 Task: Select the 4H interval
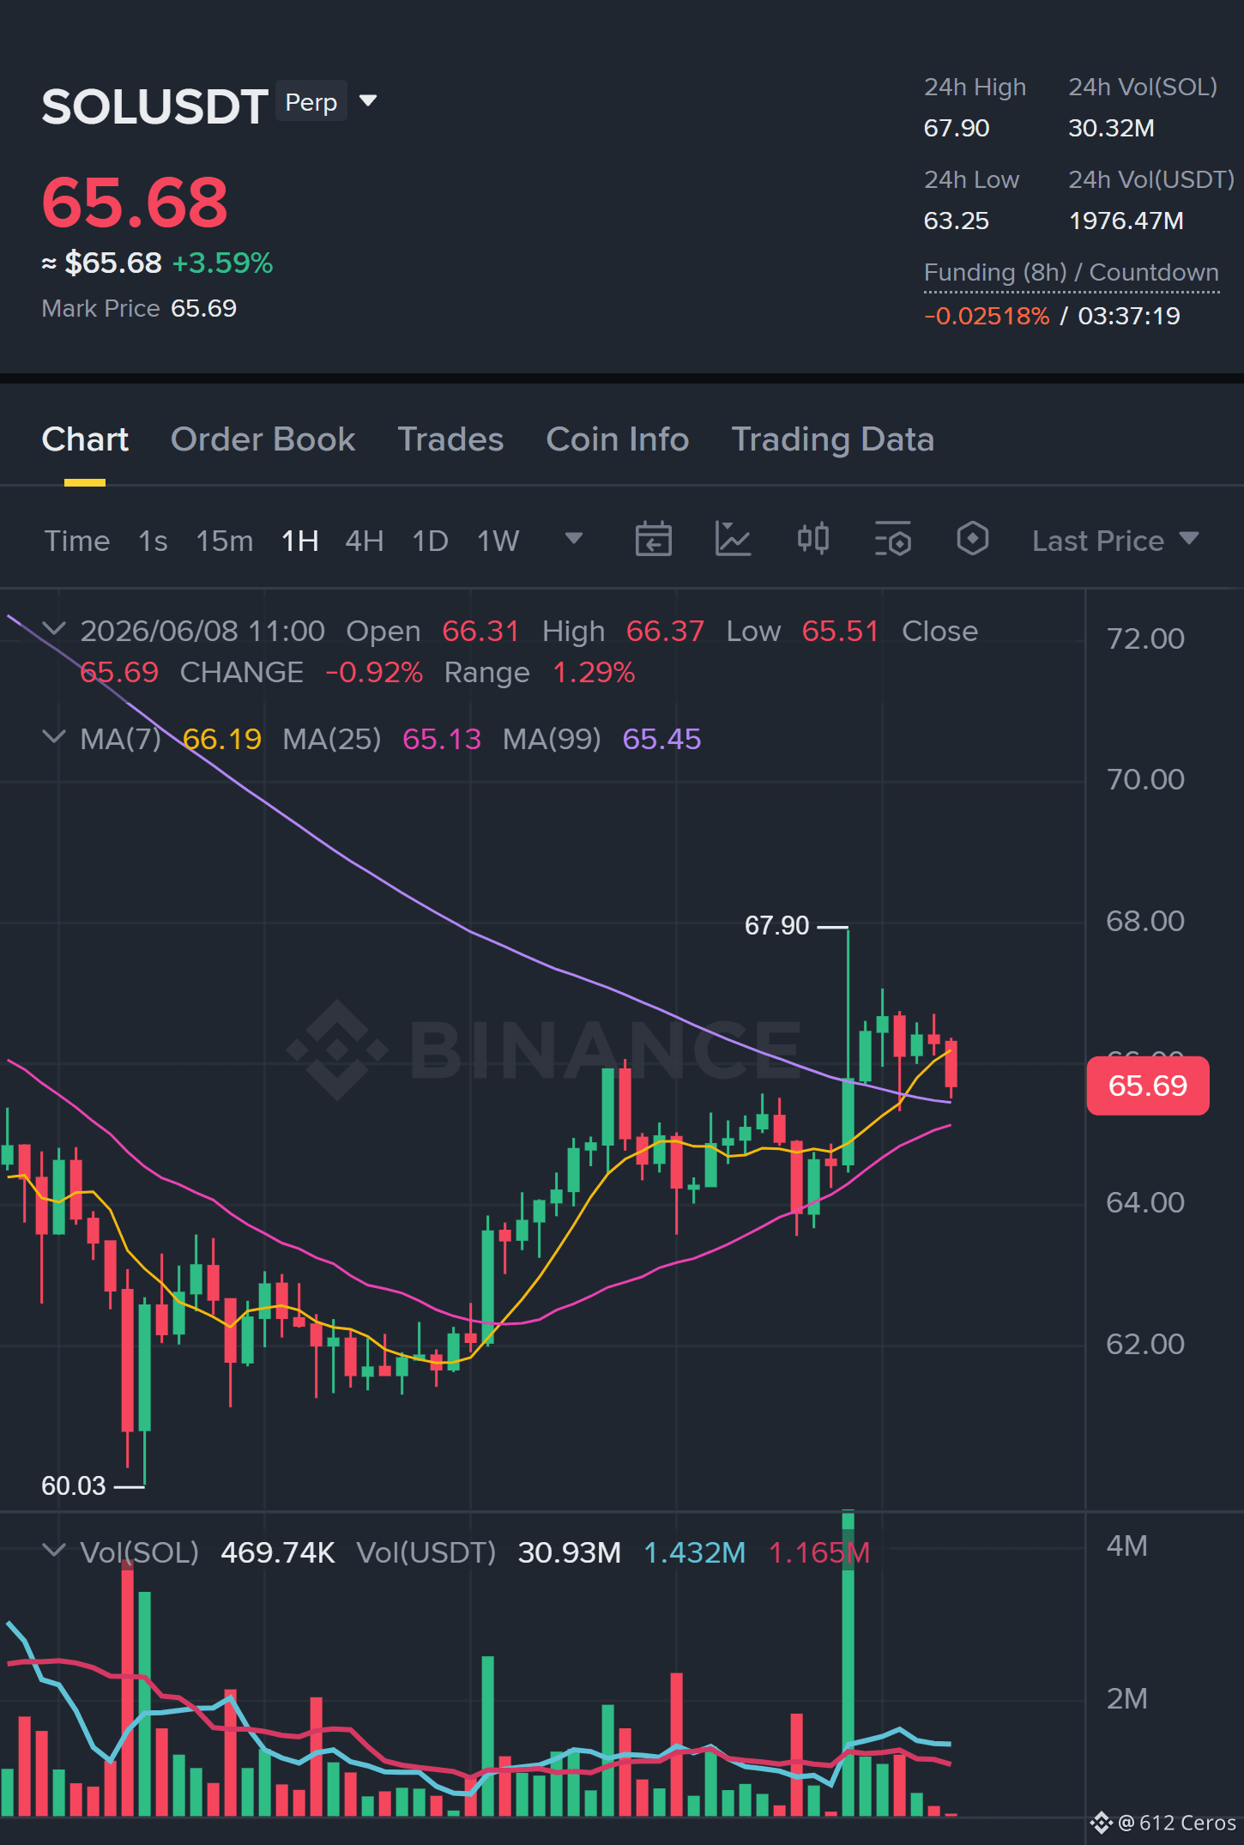click(x=365, y=541)
